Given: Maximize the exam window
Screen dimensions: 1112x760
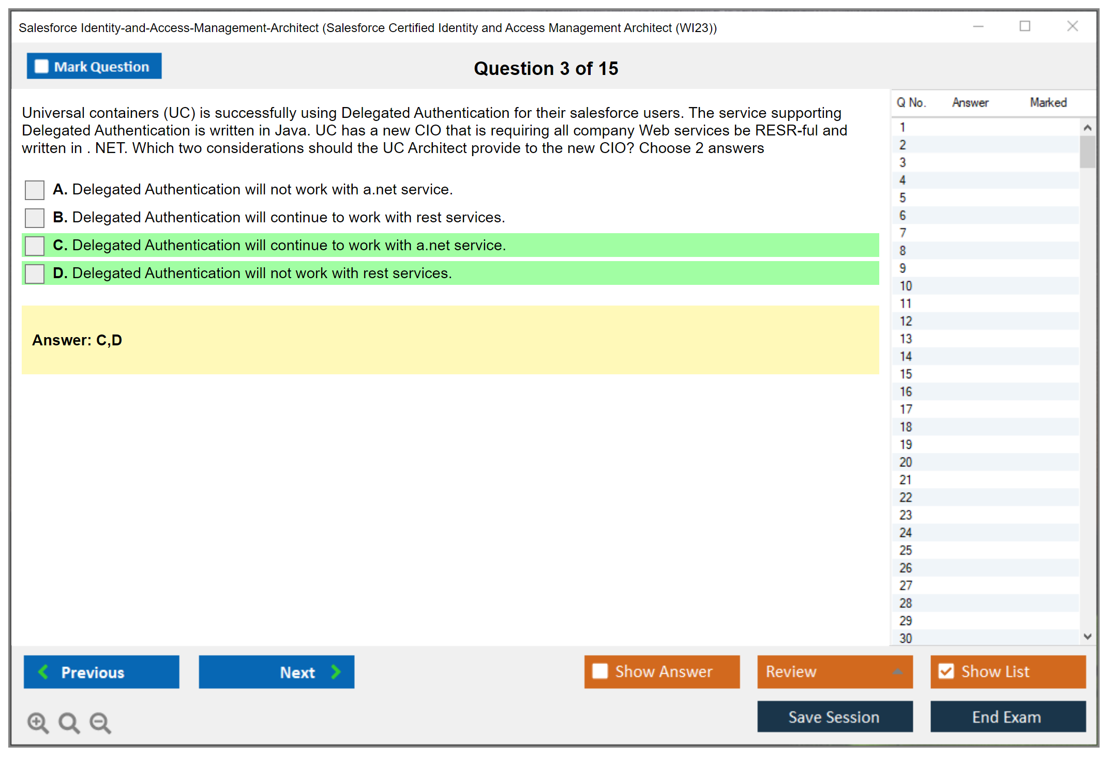Looking at the screenshot, I should 1025,26.
